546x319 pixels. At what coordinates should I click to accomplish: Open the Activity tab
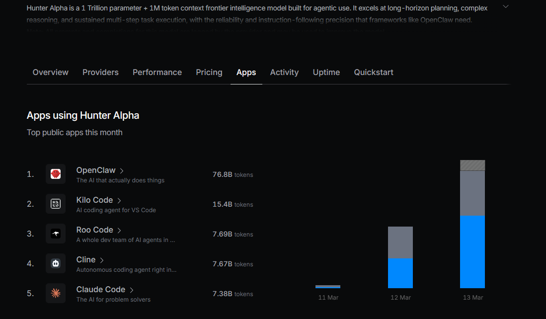pos(284,73)
